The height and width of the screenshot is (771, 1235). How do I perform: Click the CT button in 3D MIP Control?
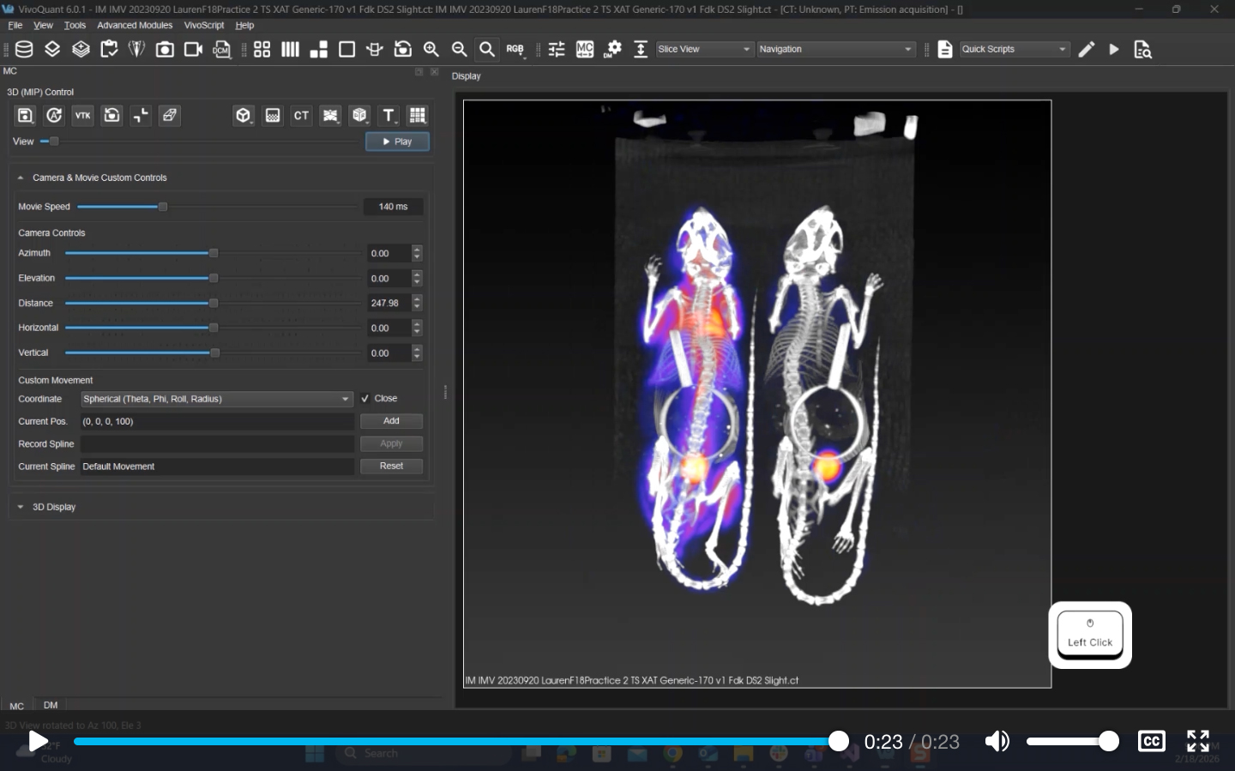[x=301, y=116]
